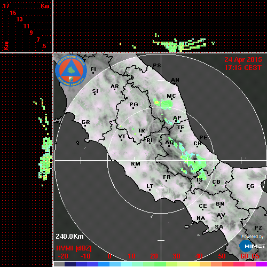Viewport: 267px width, 267px height.
Task: Select the RM city marker
Action: coord(136,167)
